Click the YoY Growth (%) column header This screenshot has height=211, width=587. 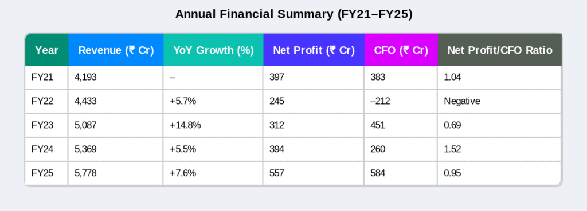(213, 50)
